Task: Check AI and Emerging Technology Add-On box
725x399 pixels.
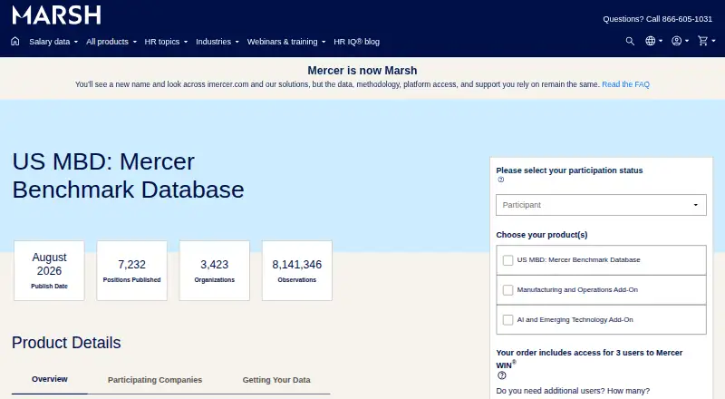Action: (x=507, y=320)
